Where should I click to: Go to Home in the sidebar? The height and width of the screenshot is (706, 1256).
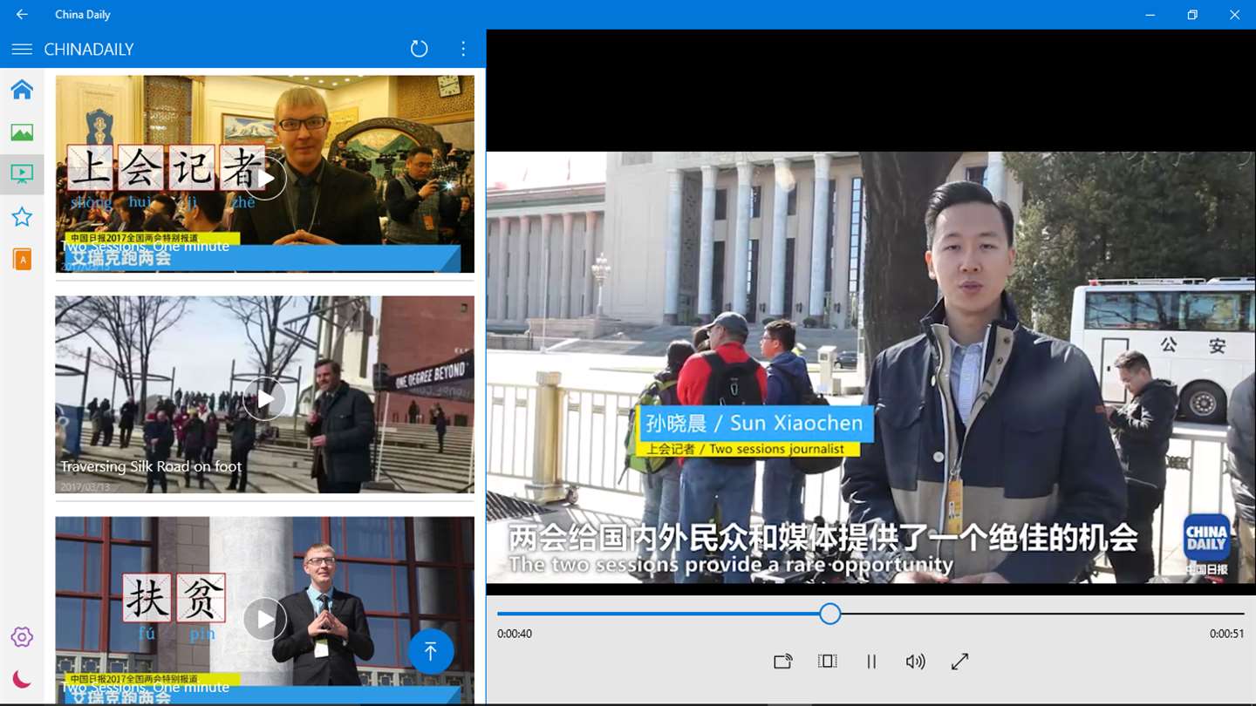[22, 90]
